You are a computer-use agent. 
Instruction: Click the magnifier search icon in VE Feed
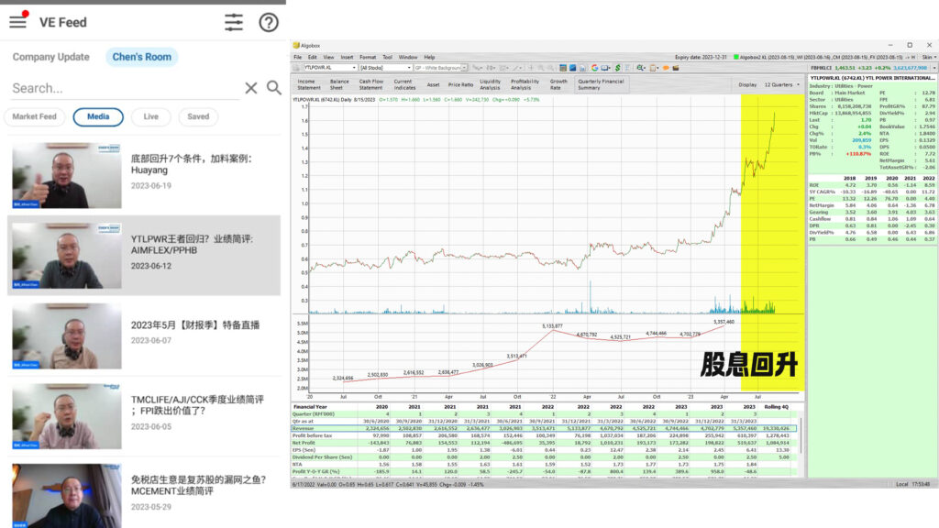tap(273, 88)
